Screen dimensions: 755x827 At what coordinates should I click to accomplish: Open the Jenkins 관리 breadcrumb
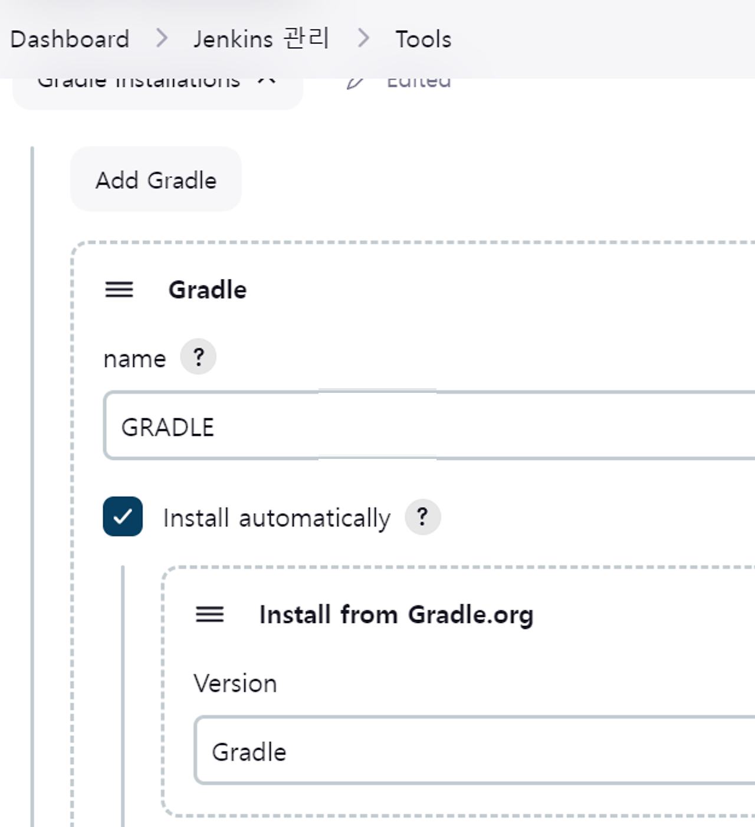pos(261,39)
